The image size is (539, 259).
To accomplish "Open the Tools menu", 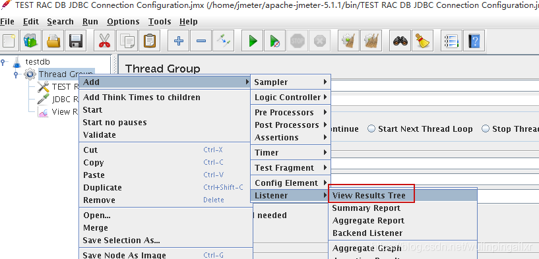I will pos(160,22).
